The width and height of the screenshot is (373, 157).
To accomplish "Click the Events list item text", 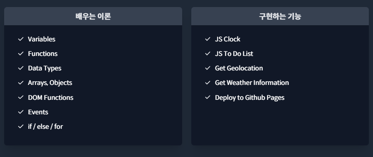I will pyautogui.click(x=38, y=112).
